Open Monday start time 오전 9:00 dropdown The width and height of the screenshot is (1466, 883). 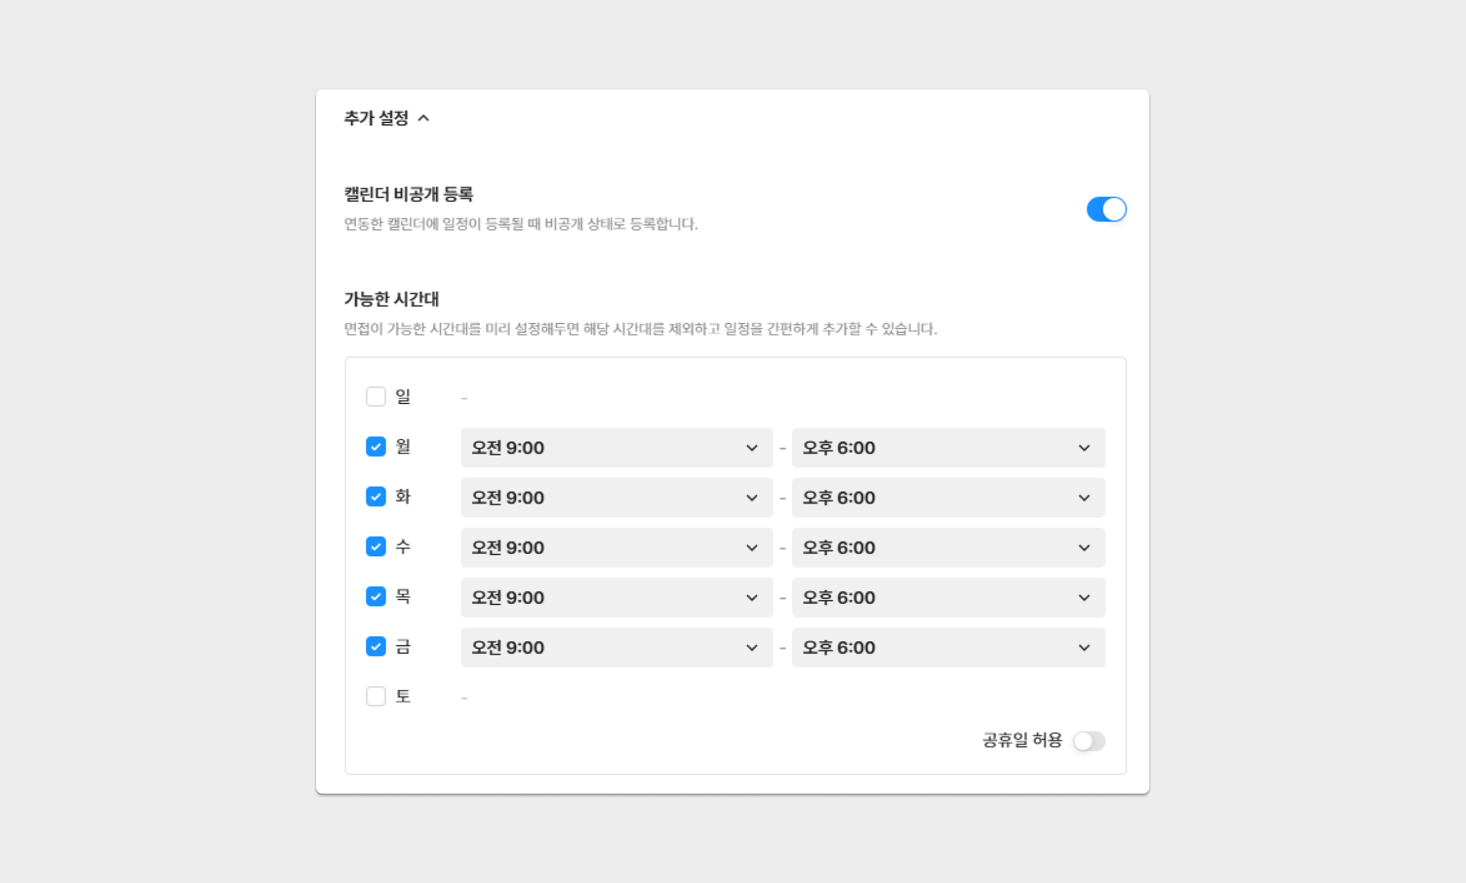tap(616, 448)
